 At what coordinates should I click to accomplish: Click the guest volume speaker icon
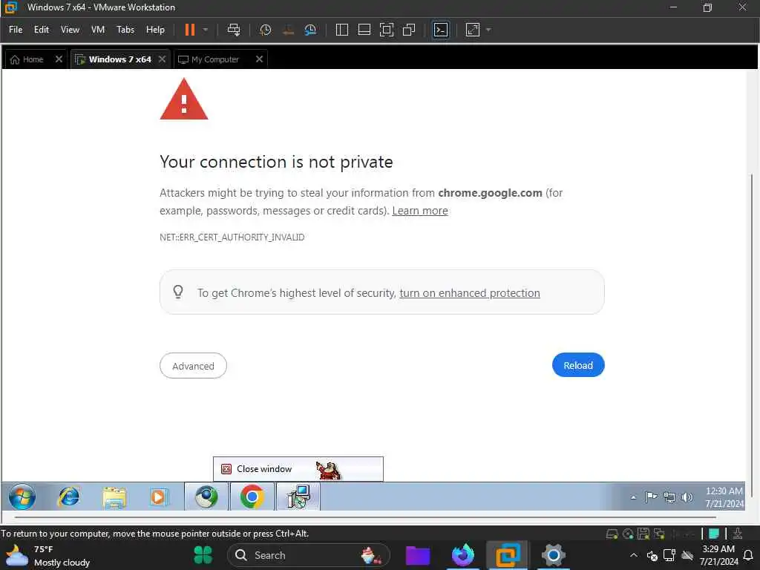click(x=687, y=497)
